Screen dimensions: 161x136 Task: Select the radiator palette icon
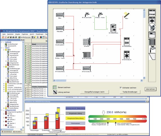152,42
